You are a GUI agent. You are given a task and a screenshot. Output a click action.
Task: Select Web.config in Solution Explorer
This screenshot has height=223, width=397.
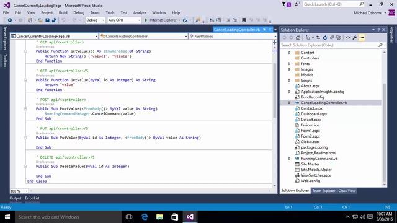click(310, 181)
